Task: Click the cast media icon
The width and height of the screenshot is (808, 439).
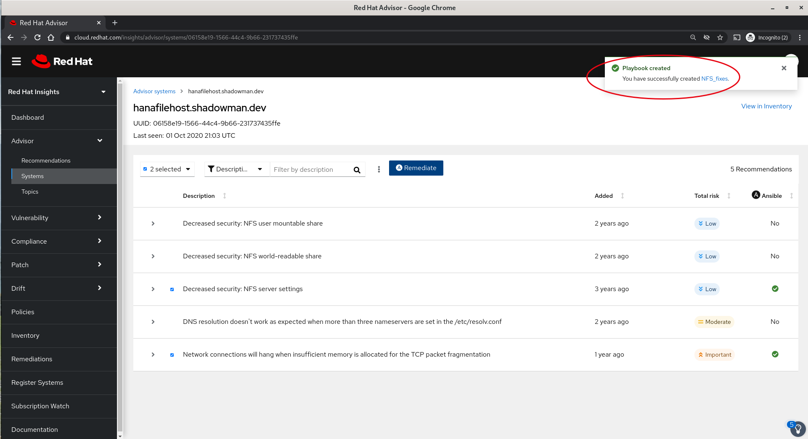Action: (736, 37)
